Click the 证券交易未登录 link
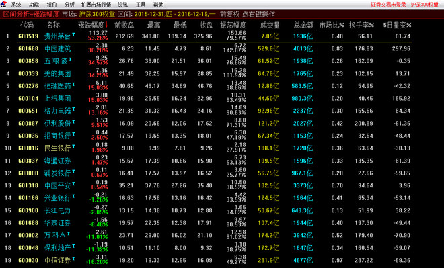The width and height of the screenshot is (444, 268). click(x=389, y=5)
